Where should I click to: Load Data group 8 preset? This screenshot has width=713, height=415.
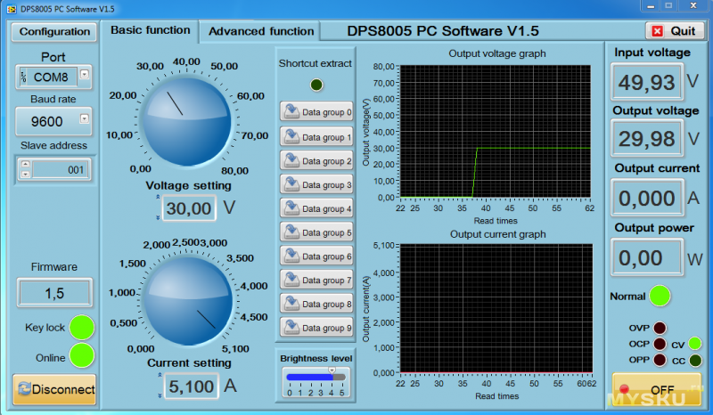point(316,304)
